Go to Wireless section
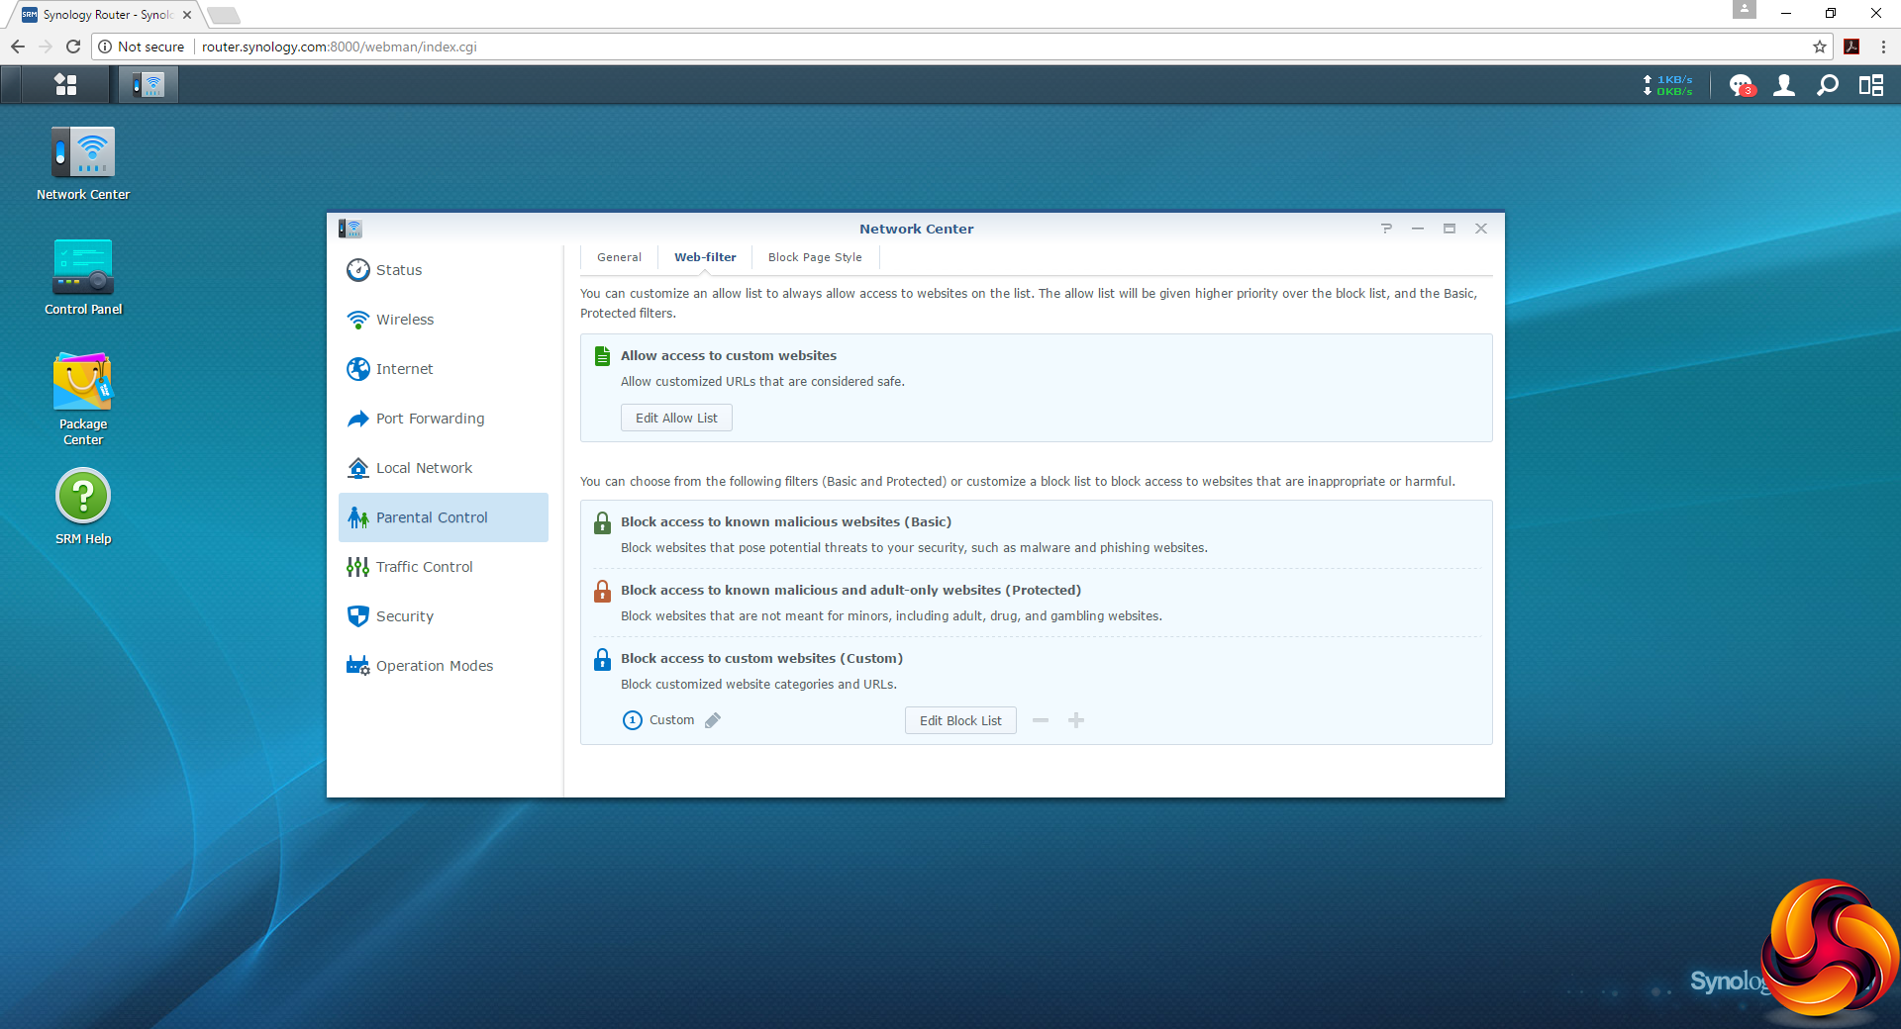 click(x=444, y=320)
